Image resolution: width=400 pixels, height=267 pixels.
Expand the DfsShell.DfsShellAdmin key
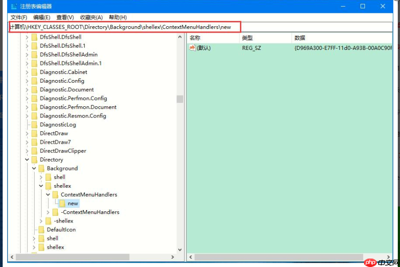click(27, 55)
